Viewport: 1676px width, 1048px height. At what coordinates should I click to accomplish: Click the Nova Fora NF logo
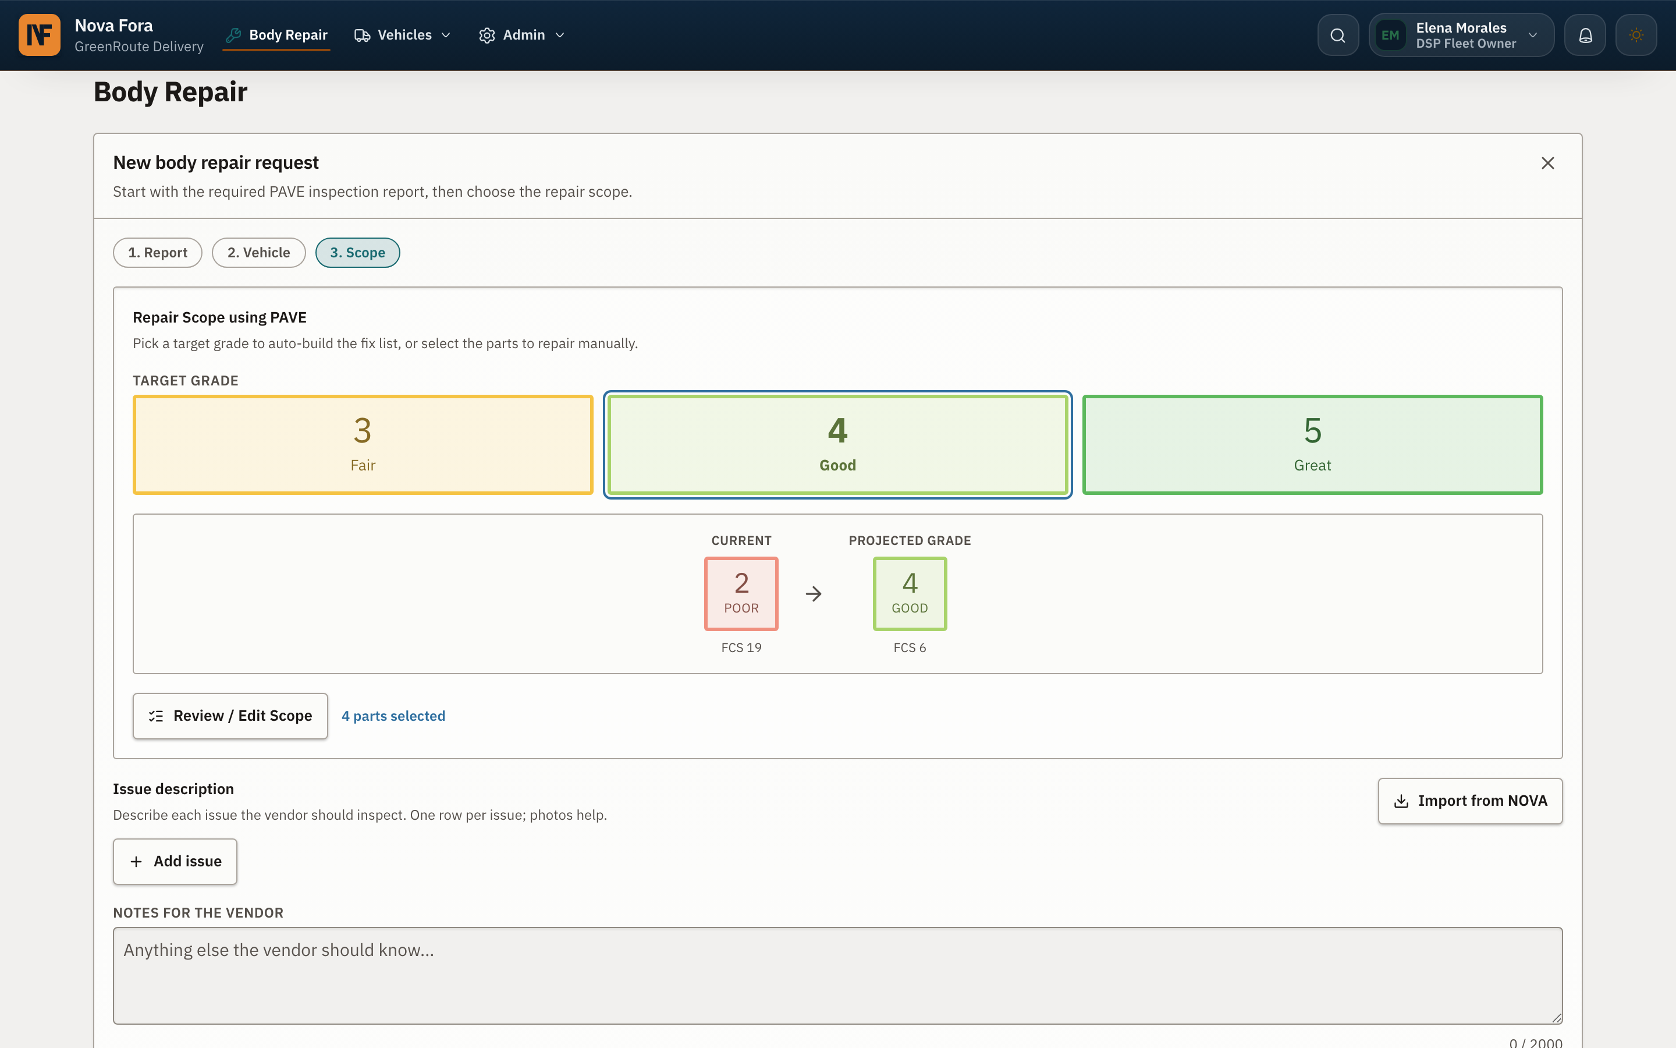click(40, 35)
